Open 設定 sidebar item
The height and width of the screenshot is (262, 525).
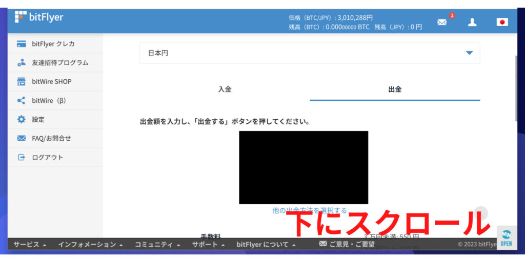(x=55, y=119)
